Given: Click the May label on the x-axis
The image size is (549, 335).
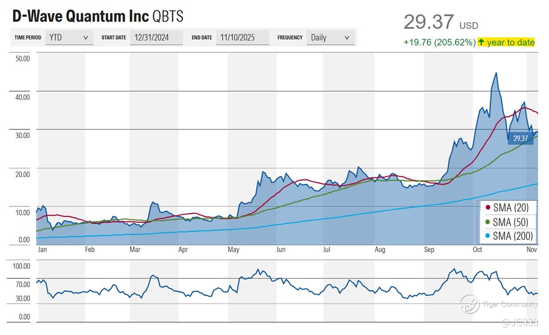Looking at the screenshot, I should 233,250.
